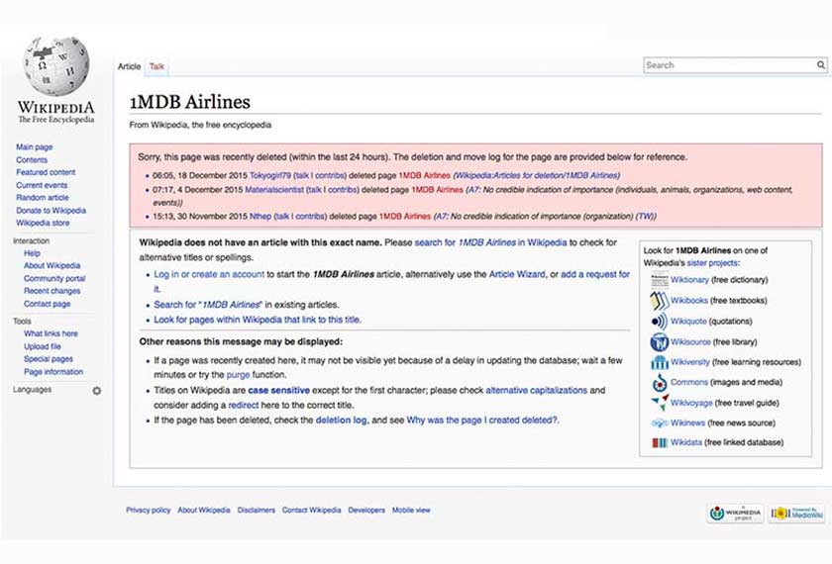Click the Wikipedia globe logo
Screen dimensions: 832x564
click(55, 64)
